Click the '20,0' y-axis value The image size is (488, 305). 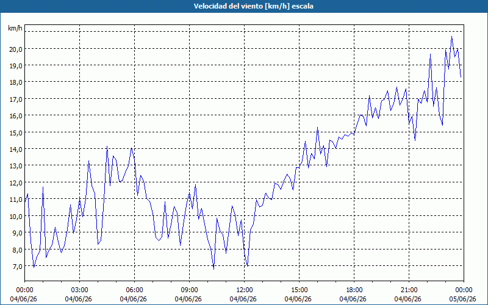point(16,49)
